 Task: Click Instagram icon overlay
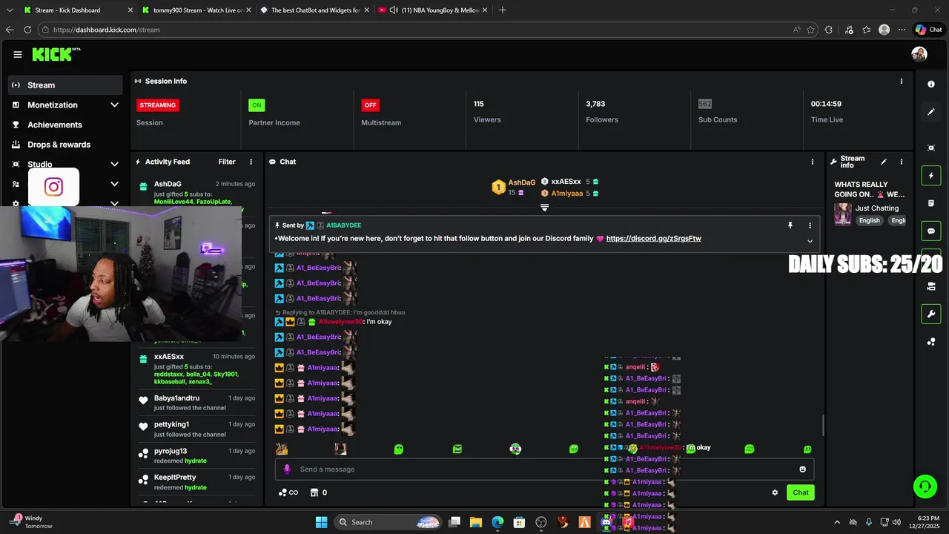53,187
